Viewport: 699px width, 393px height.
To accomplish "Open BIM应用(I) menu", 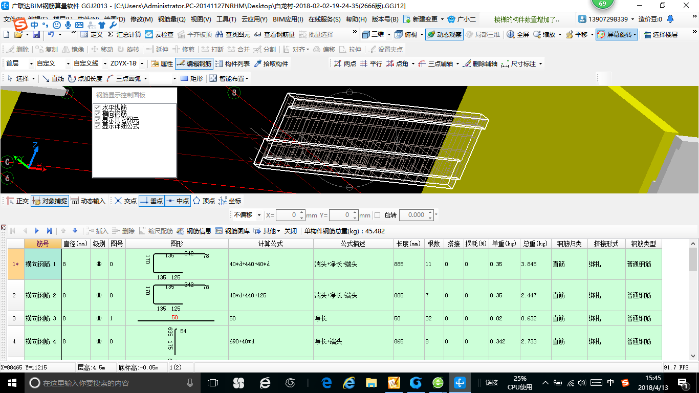I will 288,19.
